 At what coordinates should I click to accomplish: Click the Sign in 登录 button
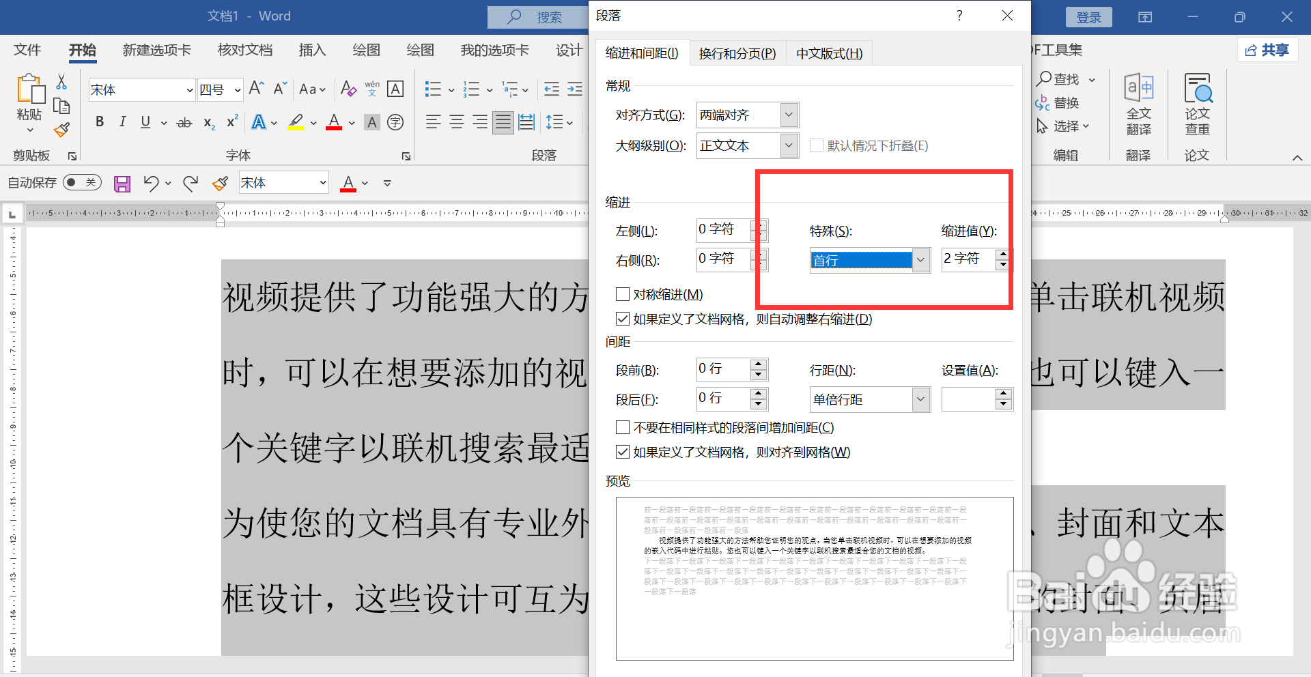coord(1088,17)
